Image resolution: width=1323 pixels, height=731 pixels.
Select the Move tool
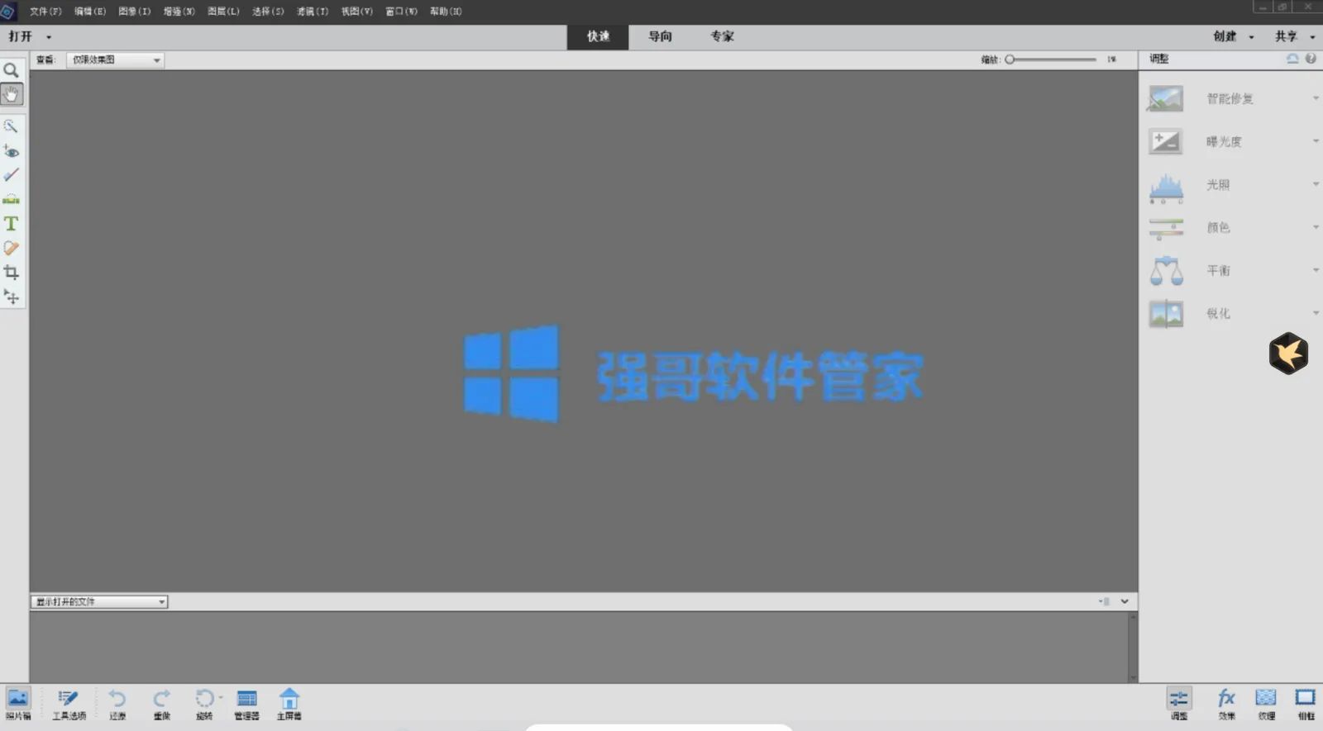tap(11, 297)
